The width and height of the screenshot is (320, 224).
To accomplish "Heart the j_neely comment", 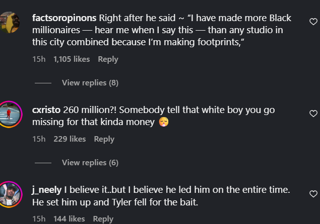I will click(x=313, y=193).
